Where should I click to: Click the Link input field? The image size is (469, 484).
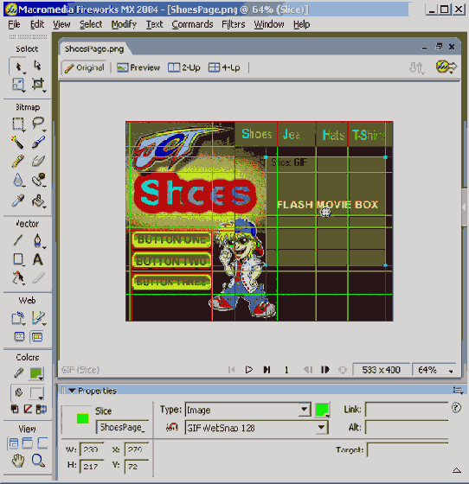[x=407, y=410]
